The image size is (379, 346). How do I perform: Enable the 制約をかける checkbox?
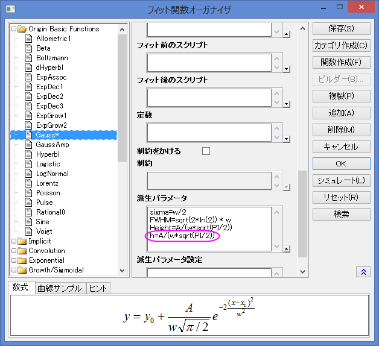[206, 151]
